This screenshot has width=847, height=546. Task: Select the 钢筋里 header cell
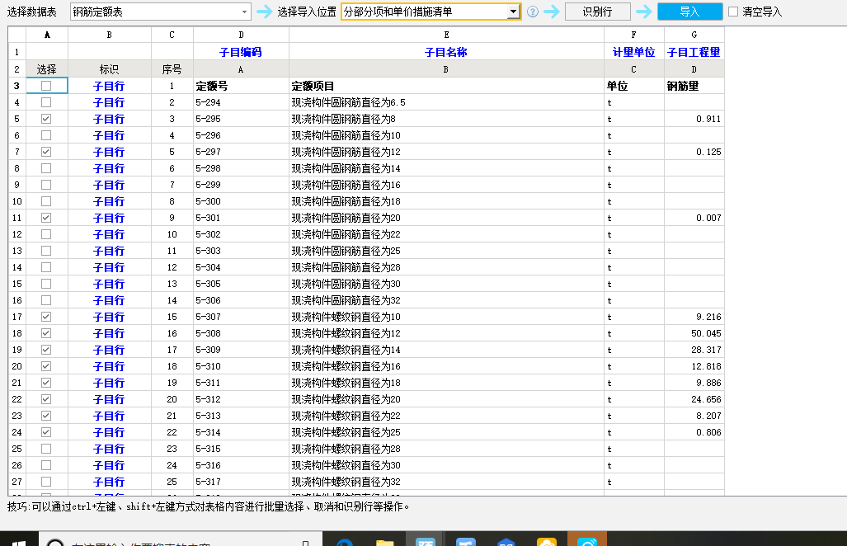point(694,86)
